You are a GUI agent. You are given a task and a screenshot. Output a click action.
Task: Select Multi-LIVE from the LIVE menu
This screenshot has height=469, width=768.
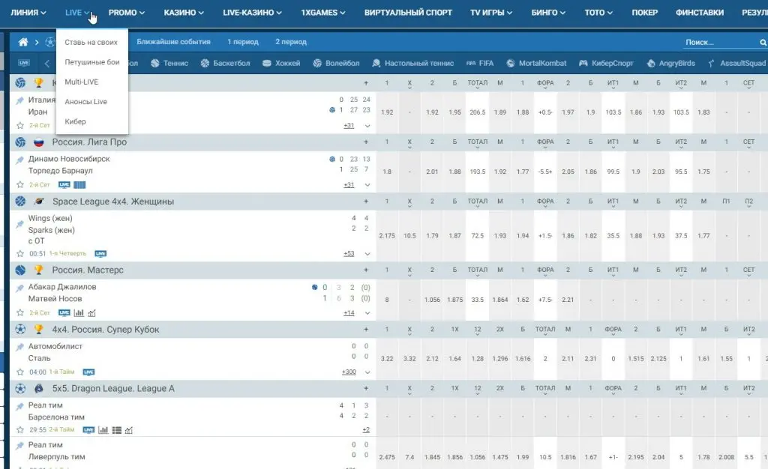(x=82, y=82)
